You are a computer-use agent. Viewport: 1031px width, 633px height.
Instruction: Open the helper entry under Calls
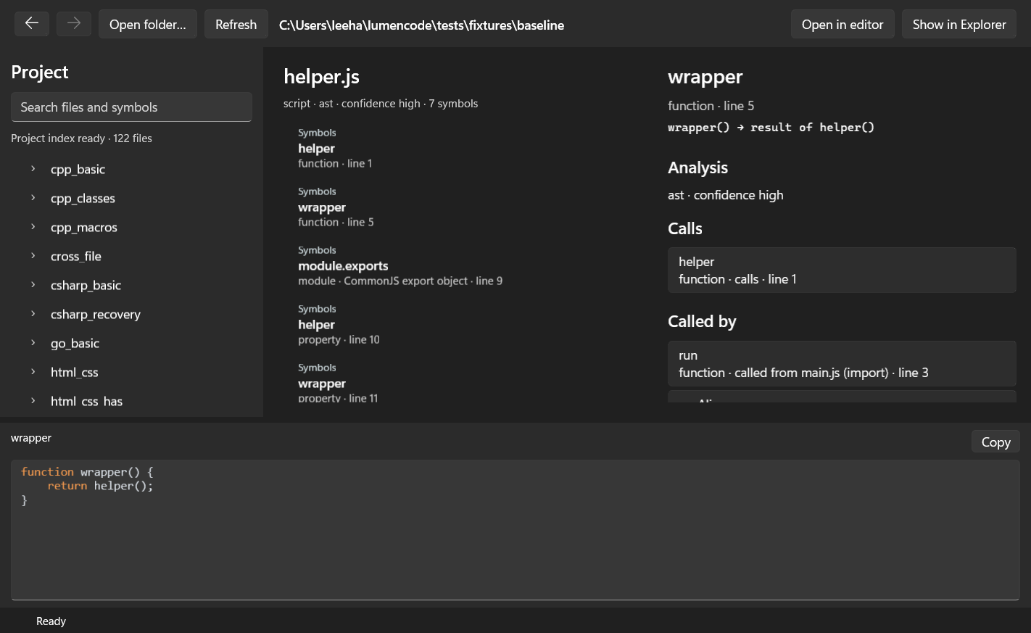(842, 270)
